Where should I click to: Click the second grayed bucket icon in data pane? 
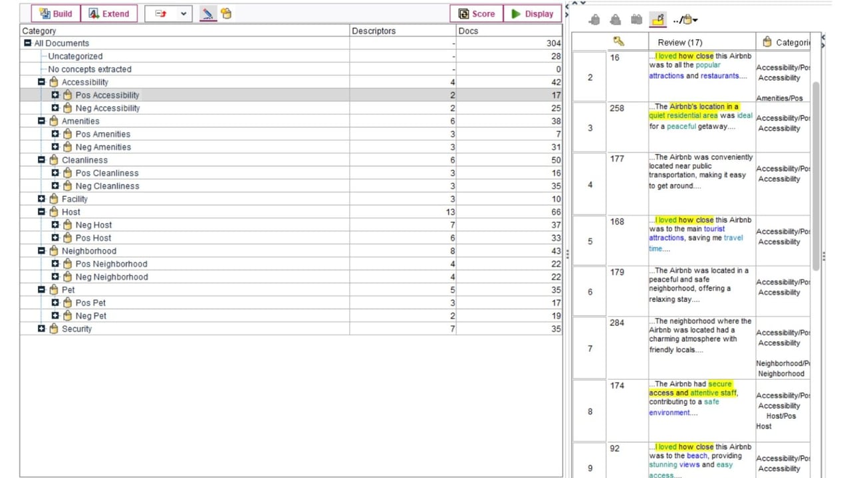pos(616,20)
